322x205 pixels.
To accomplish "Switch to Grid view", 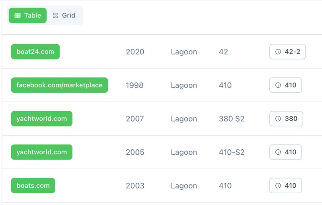I will pyautogui.click(x=64, y=15).
